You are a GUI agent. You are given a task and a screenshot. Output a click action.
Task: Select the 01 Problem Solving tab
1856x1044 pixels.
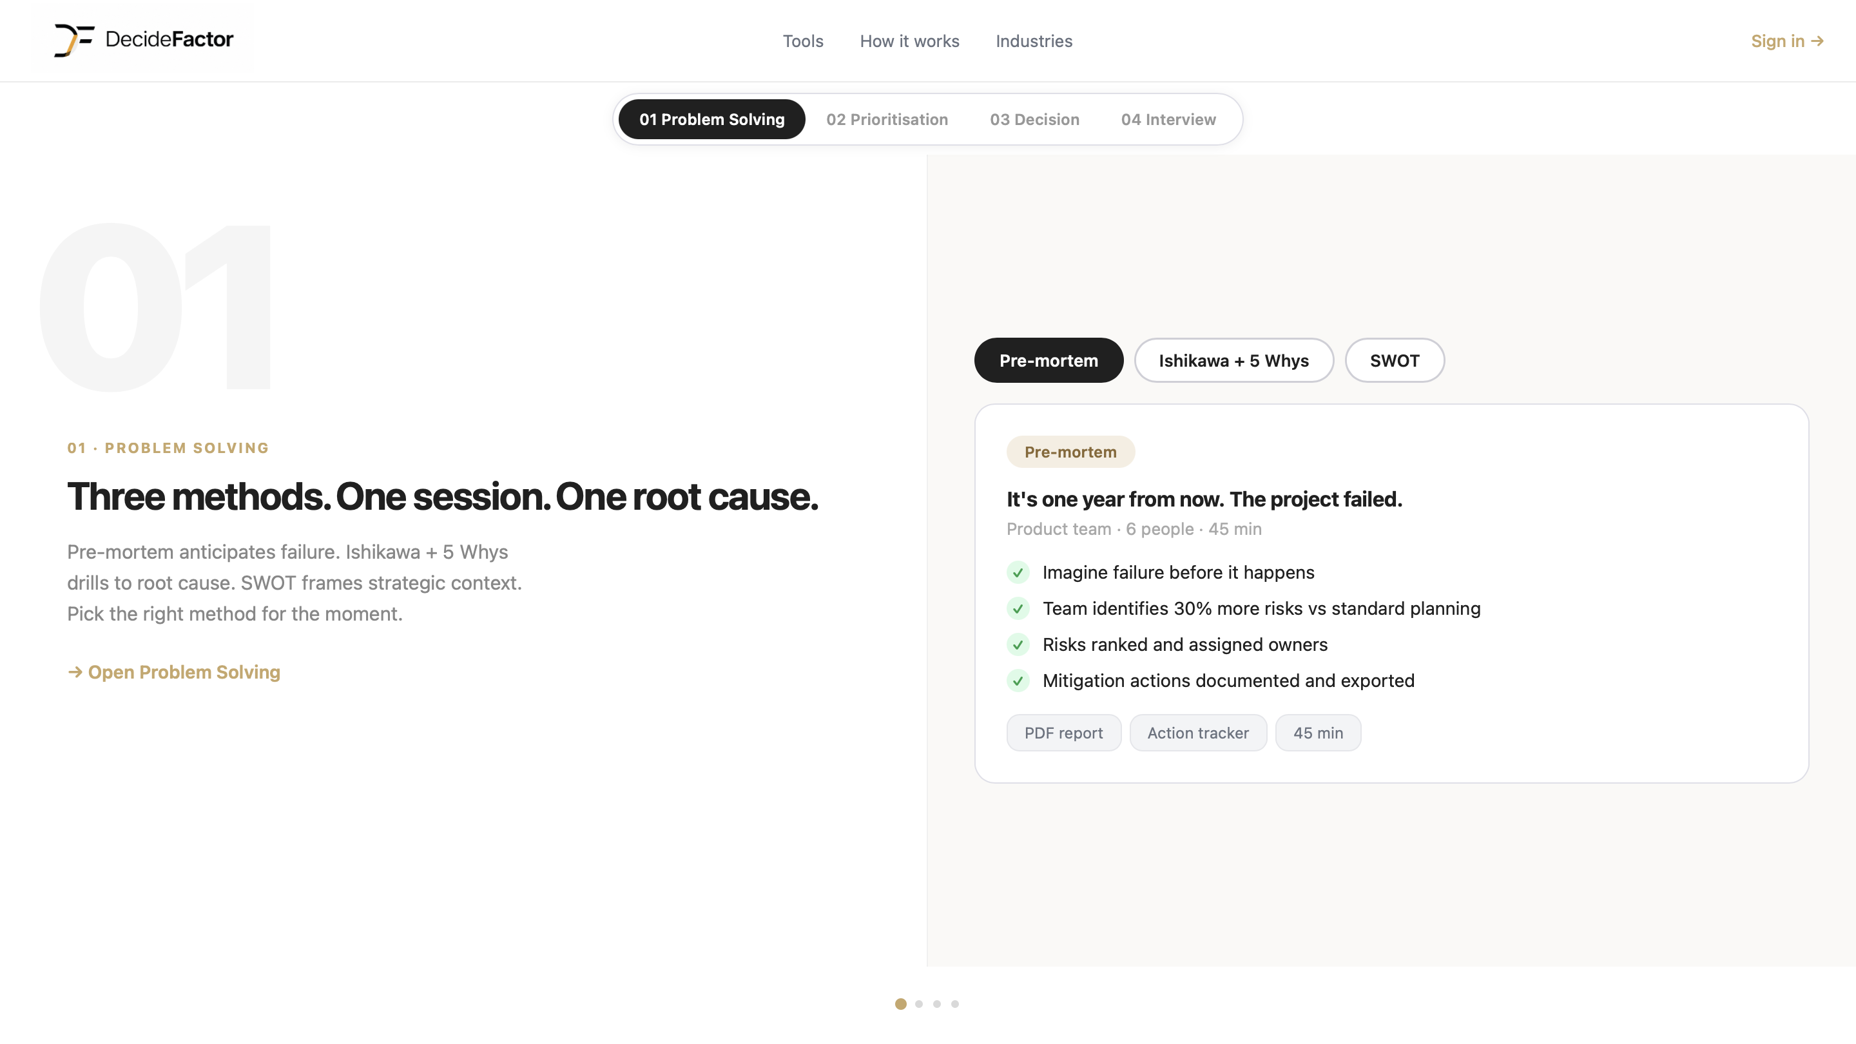[711, 119]
